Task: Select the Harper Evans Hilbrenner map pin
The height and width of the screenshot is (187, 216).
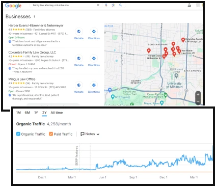Action: (x=164, y=56)
